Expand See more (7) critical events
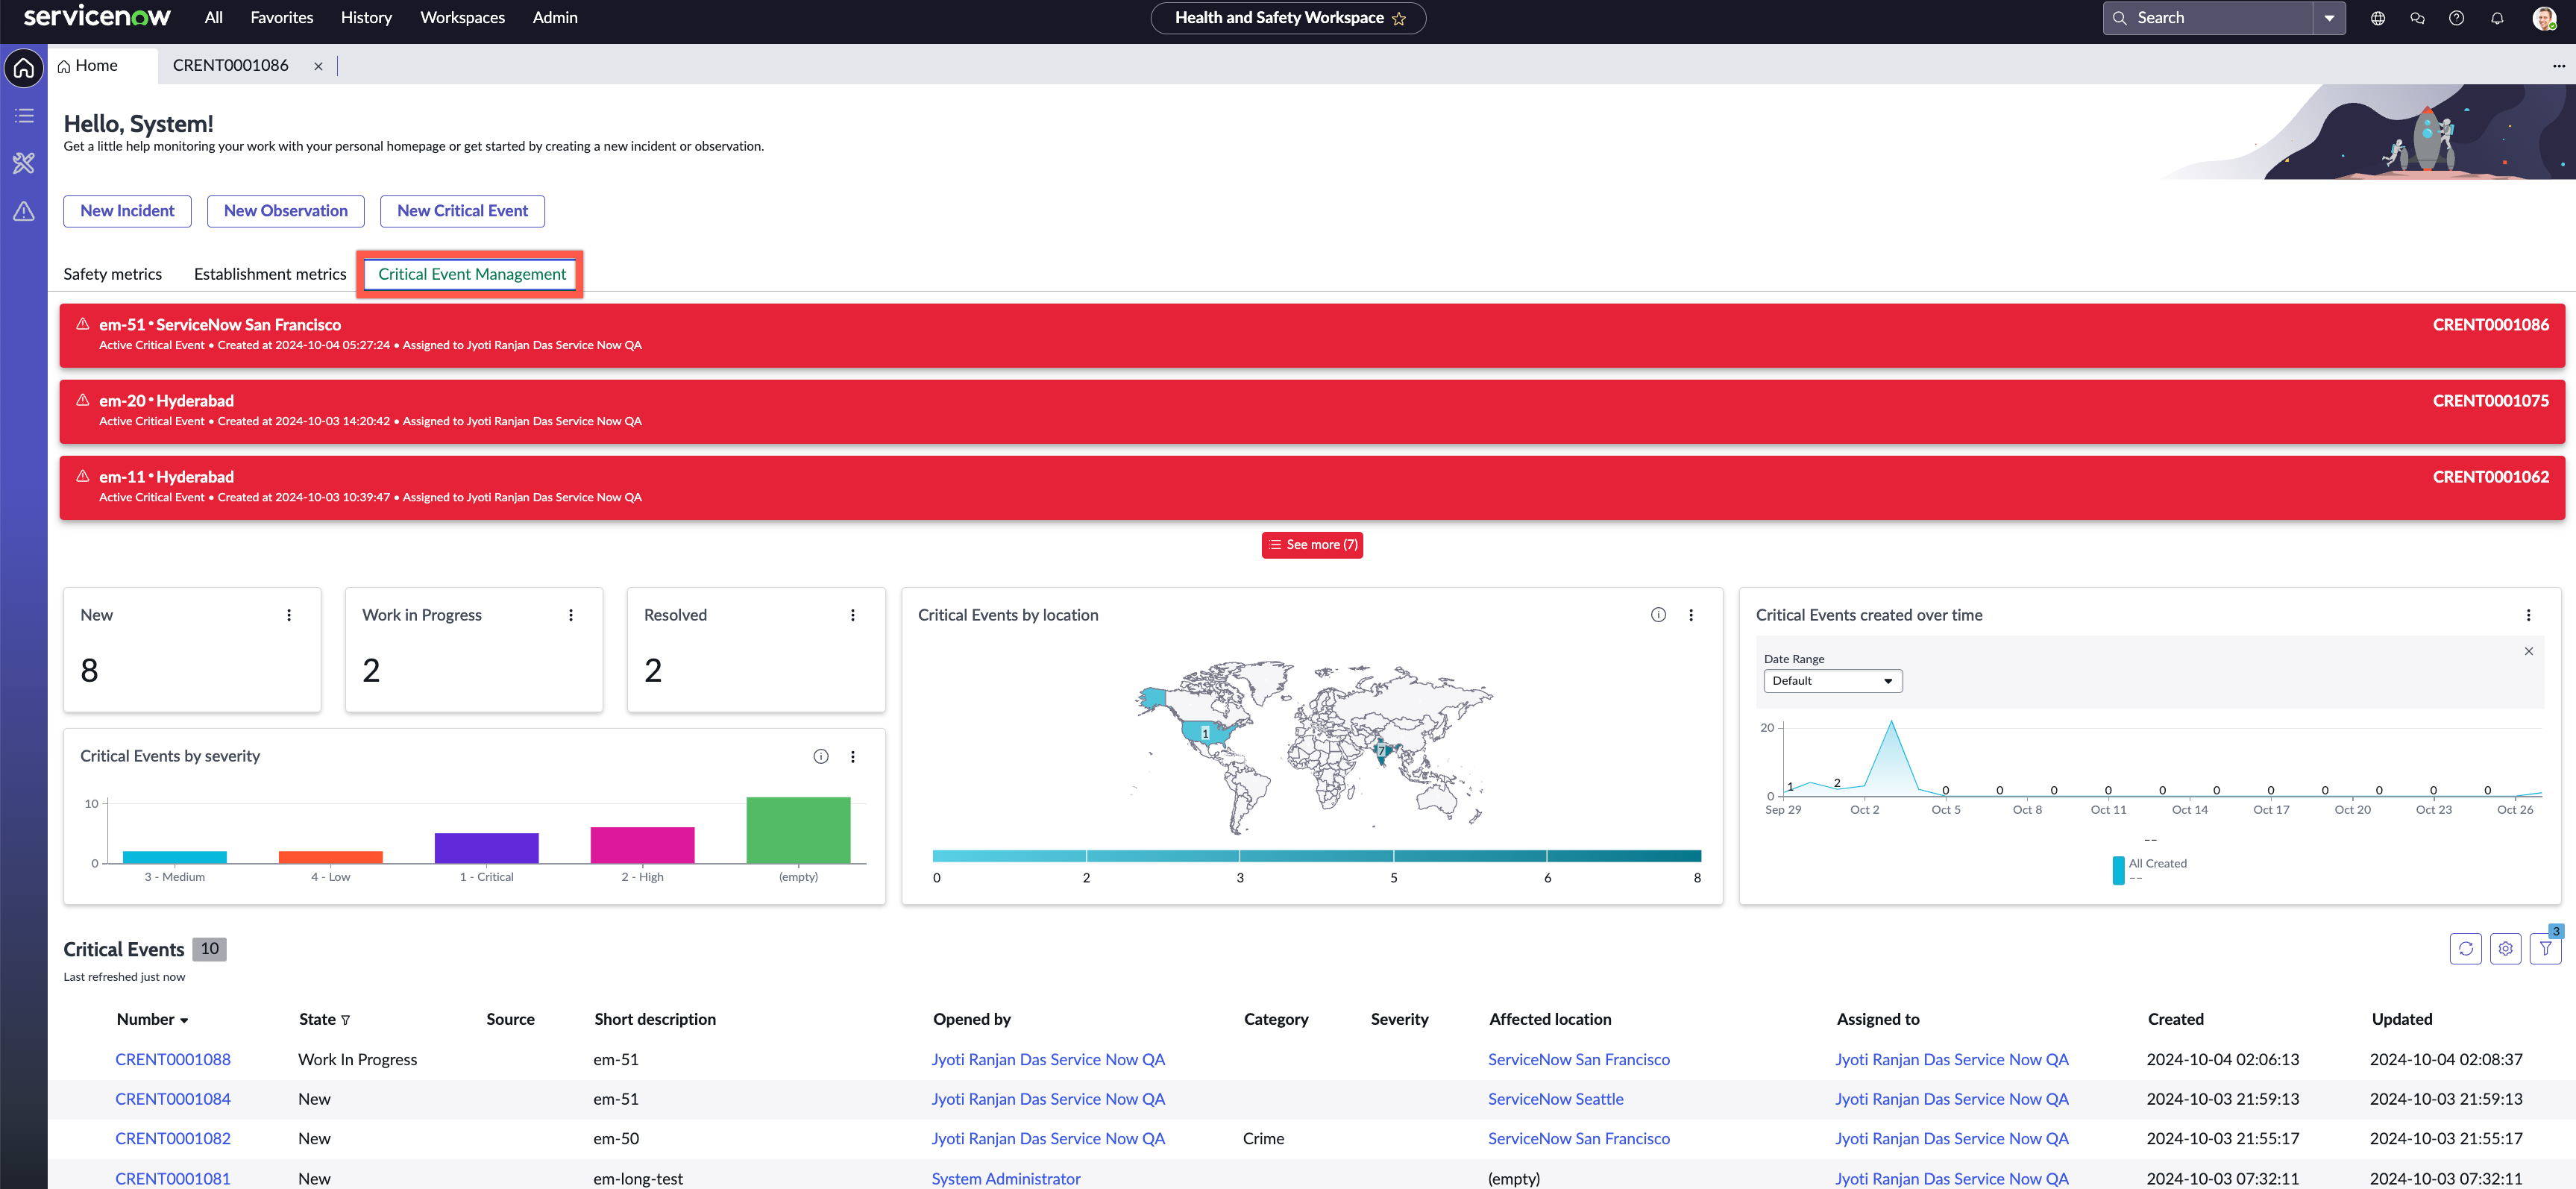2576x1189 pixels. (1312, 545)
